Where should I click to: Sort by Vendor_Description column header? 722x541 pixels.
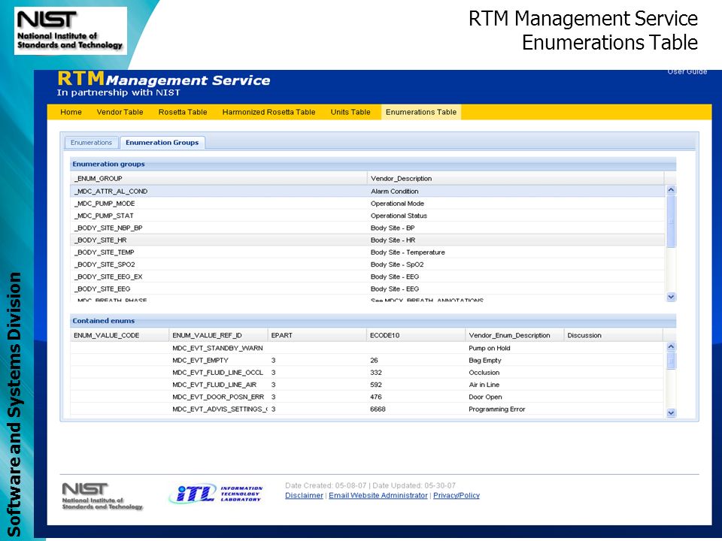click(x=515, y=179)
